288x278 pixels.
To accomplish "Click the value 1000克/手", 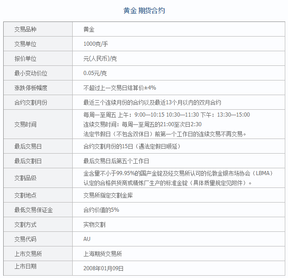I will [x=96, y=44].
